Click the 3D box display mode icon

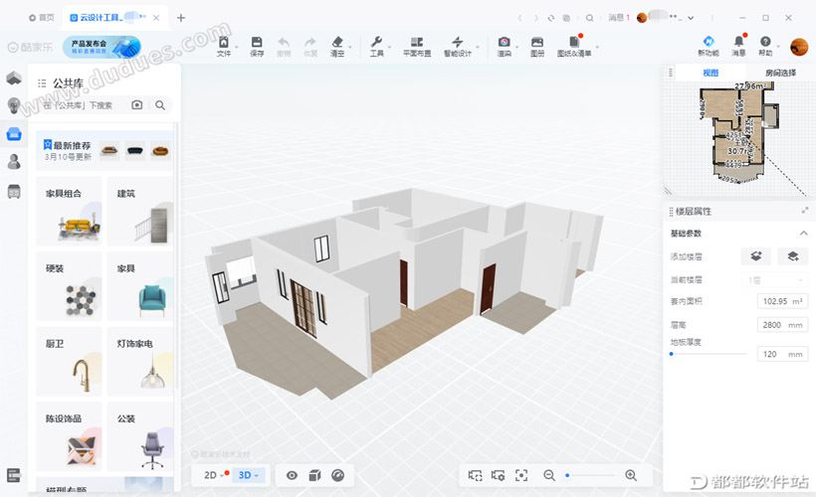314,475
